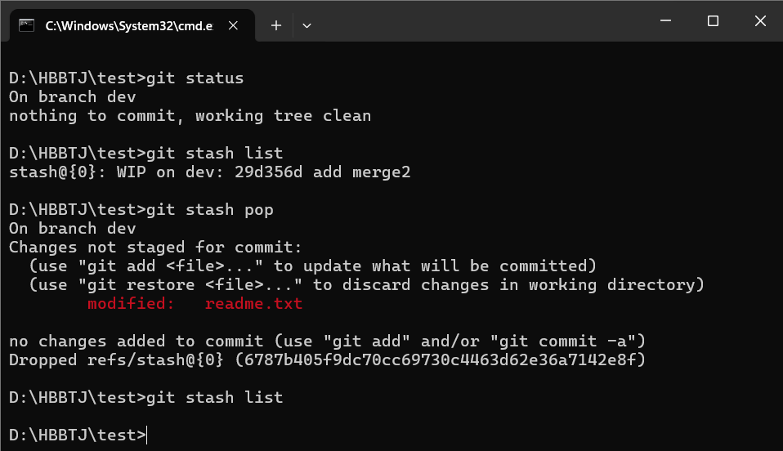Click the "git status" command text
783x451 pixels.
coord(195,78)
